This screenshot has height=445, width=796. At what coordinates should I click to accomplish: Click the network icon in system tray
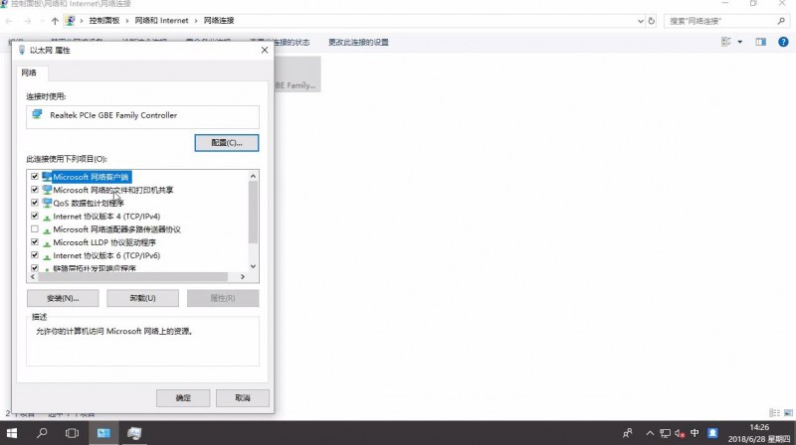pyautogui.click(x=665, y=433)
